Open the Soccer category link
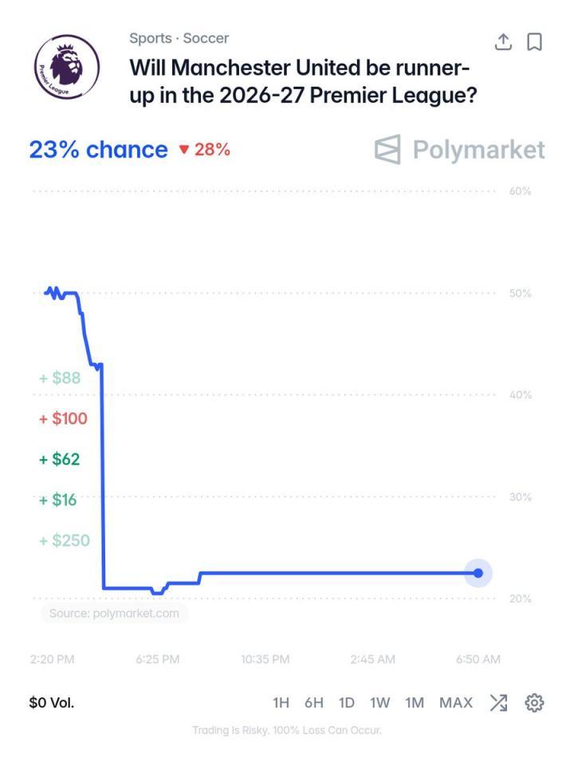 [206, 38]
